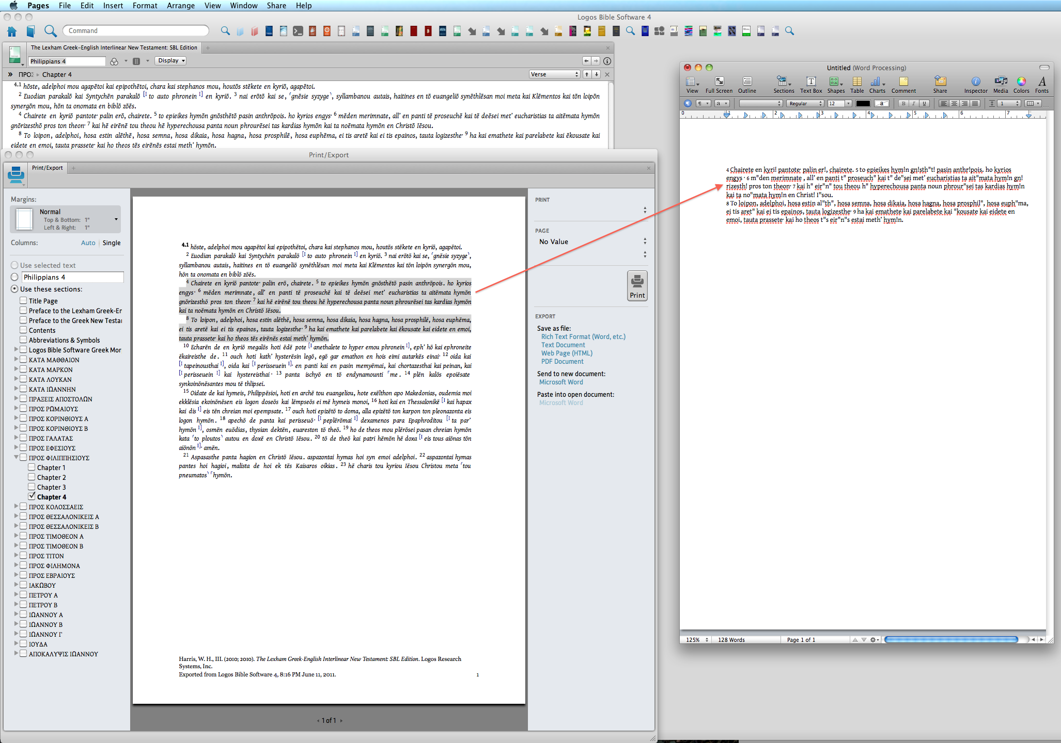Open the Pages Inspector
This screenshot has height=743, width=1061.
click(x=976, y=85)
